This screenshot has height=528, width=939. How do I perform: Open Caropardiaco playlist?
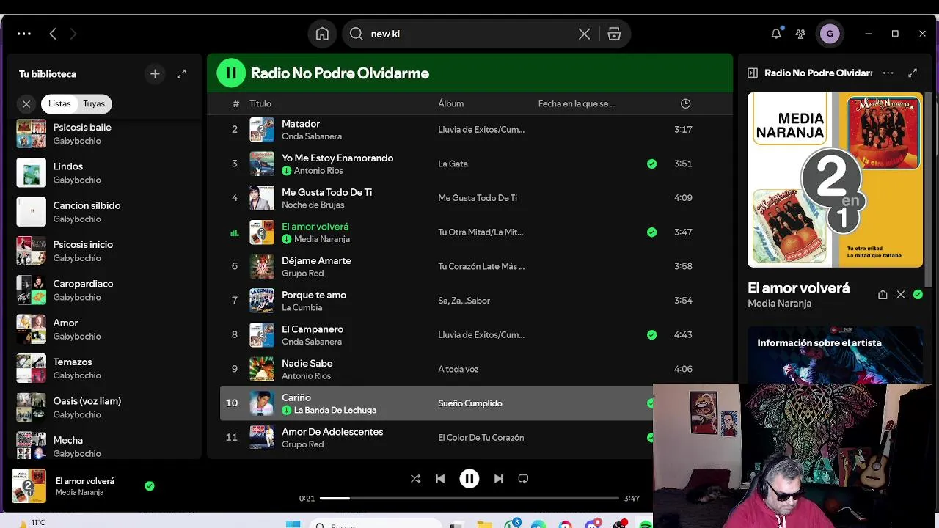[x=103, y=290]
